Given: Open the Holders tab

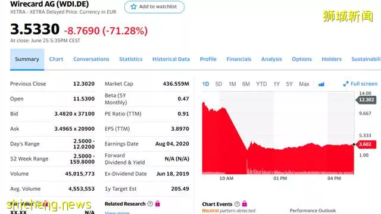Looking at the screenshot, I should 332,59.
